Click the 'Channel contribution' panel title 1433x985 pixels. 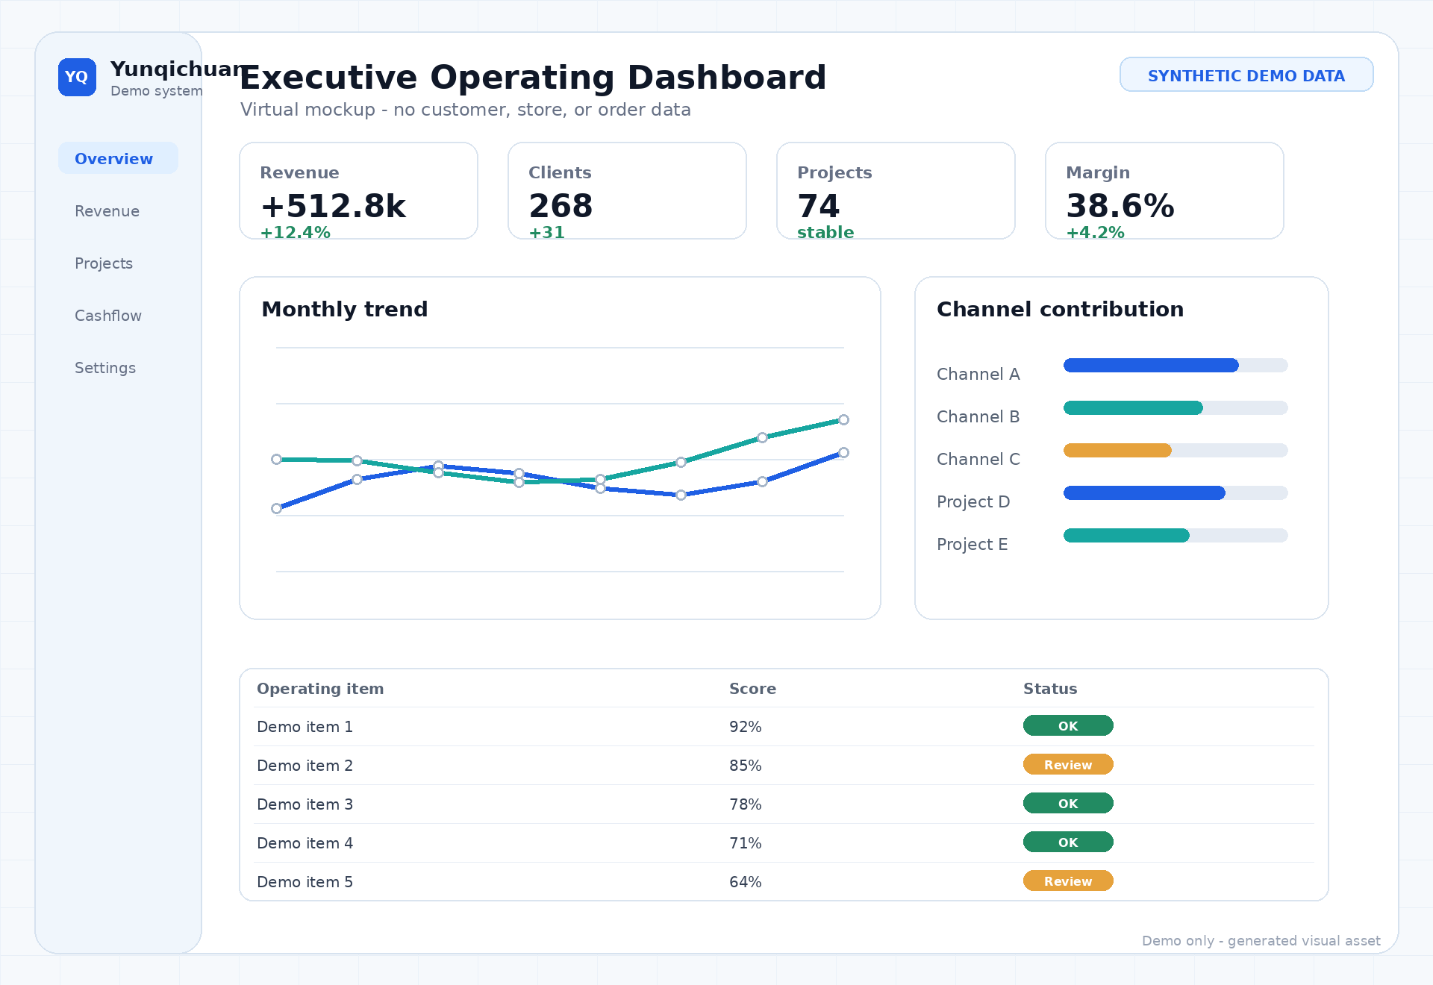pos(1060,309)
